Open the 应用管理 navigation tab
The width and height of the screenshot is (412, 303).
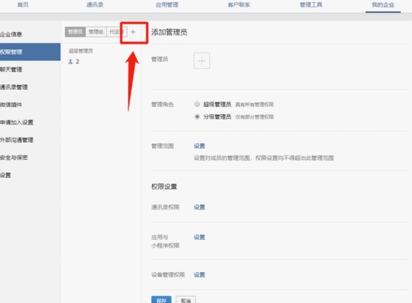(x=167, y=5)
